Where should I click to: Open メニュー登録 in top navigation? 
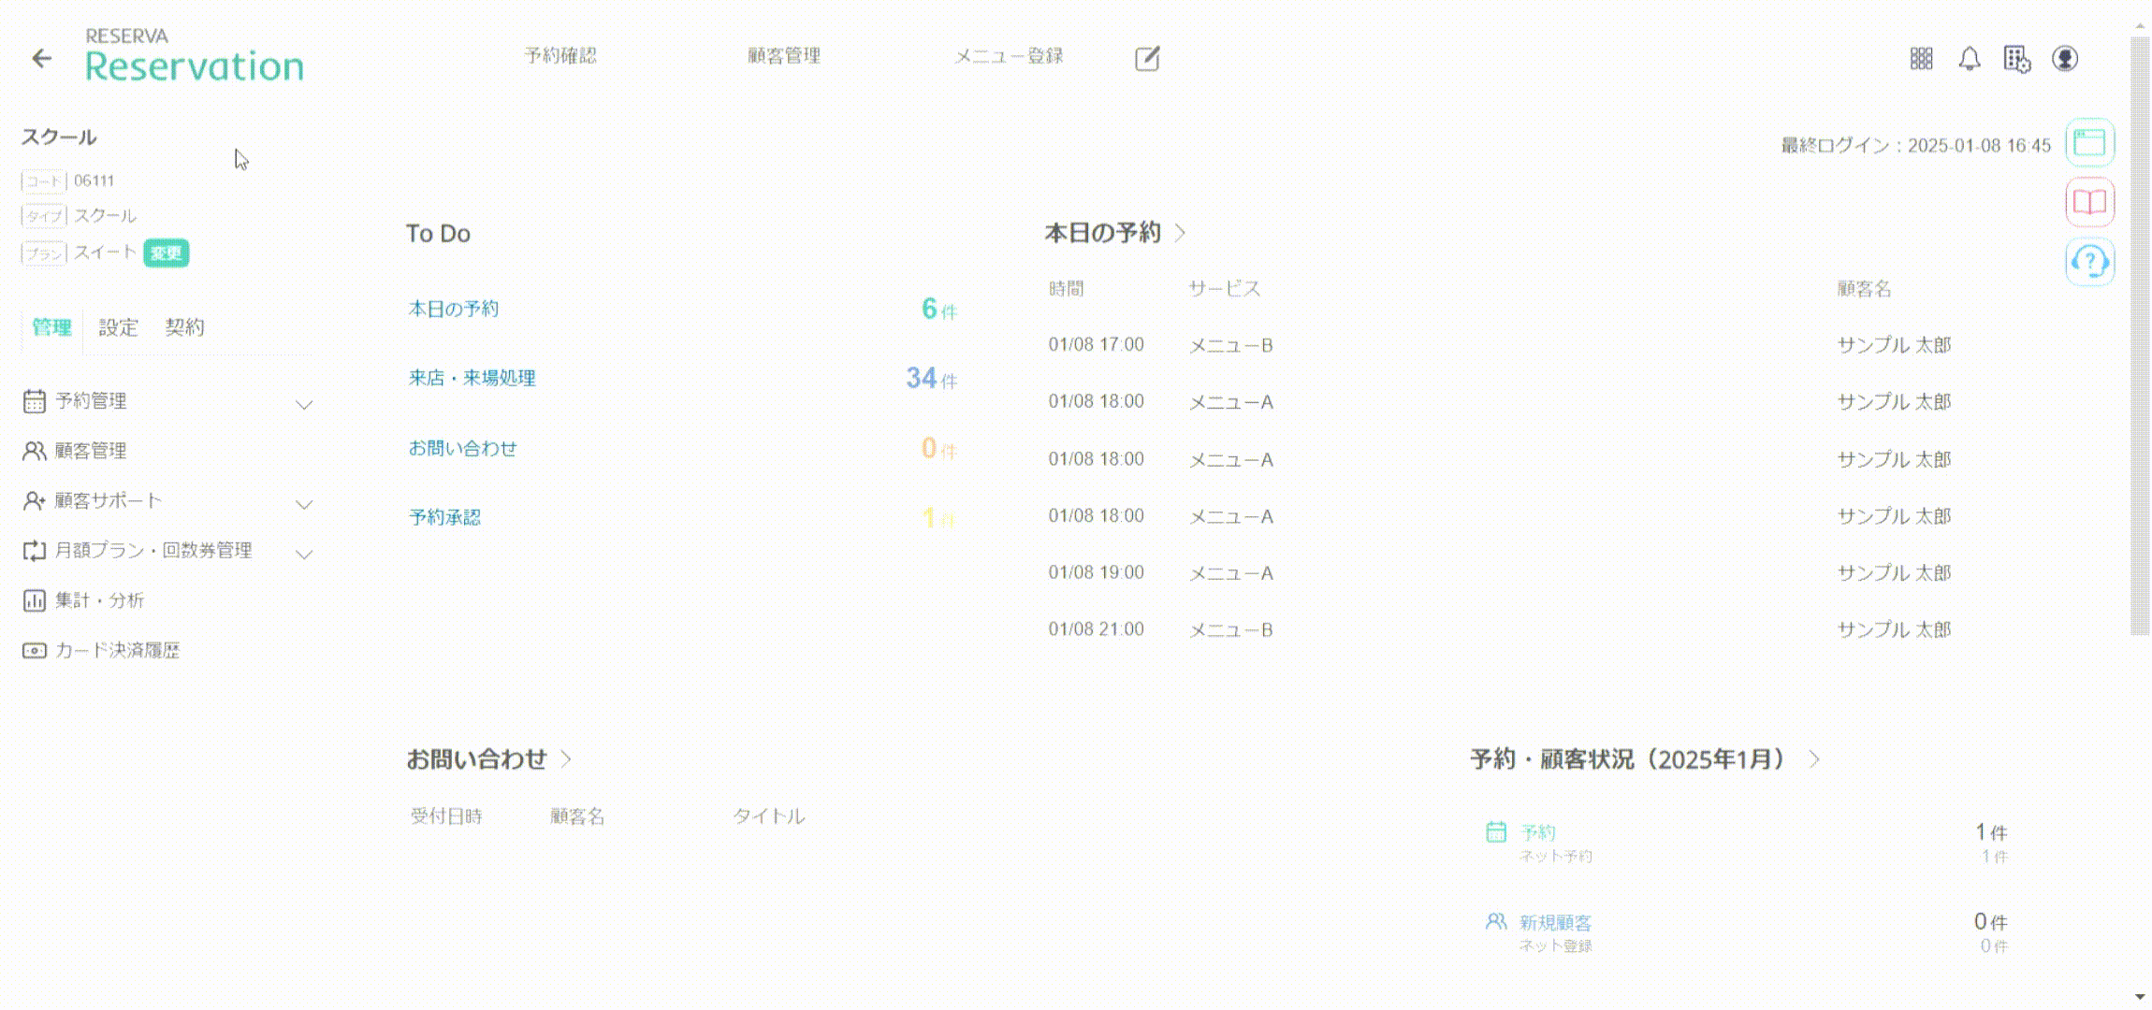(1009, 56)
